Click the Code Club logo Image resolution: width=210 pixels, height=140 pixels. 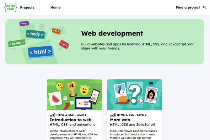pos(11,7)
